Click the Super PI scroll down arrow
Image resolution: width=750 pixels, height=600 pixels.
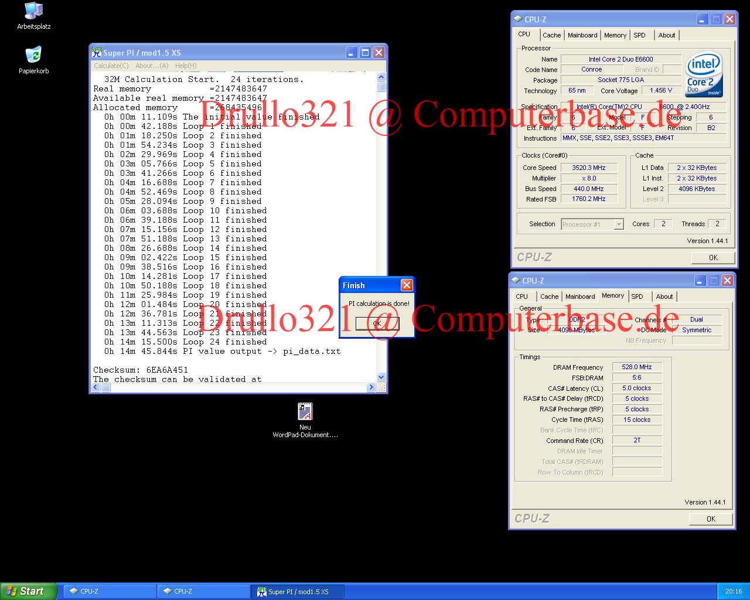(x=381, y=377)
